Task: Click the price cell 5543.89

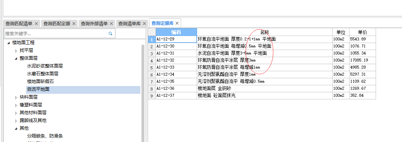Action: pyautogui.click(x=363, y=39)
